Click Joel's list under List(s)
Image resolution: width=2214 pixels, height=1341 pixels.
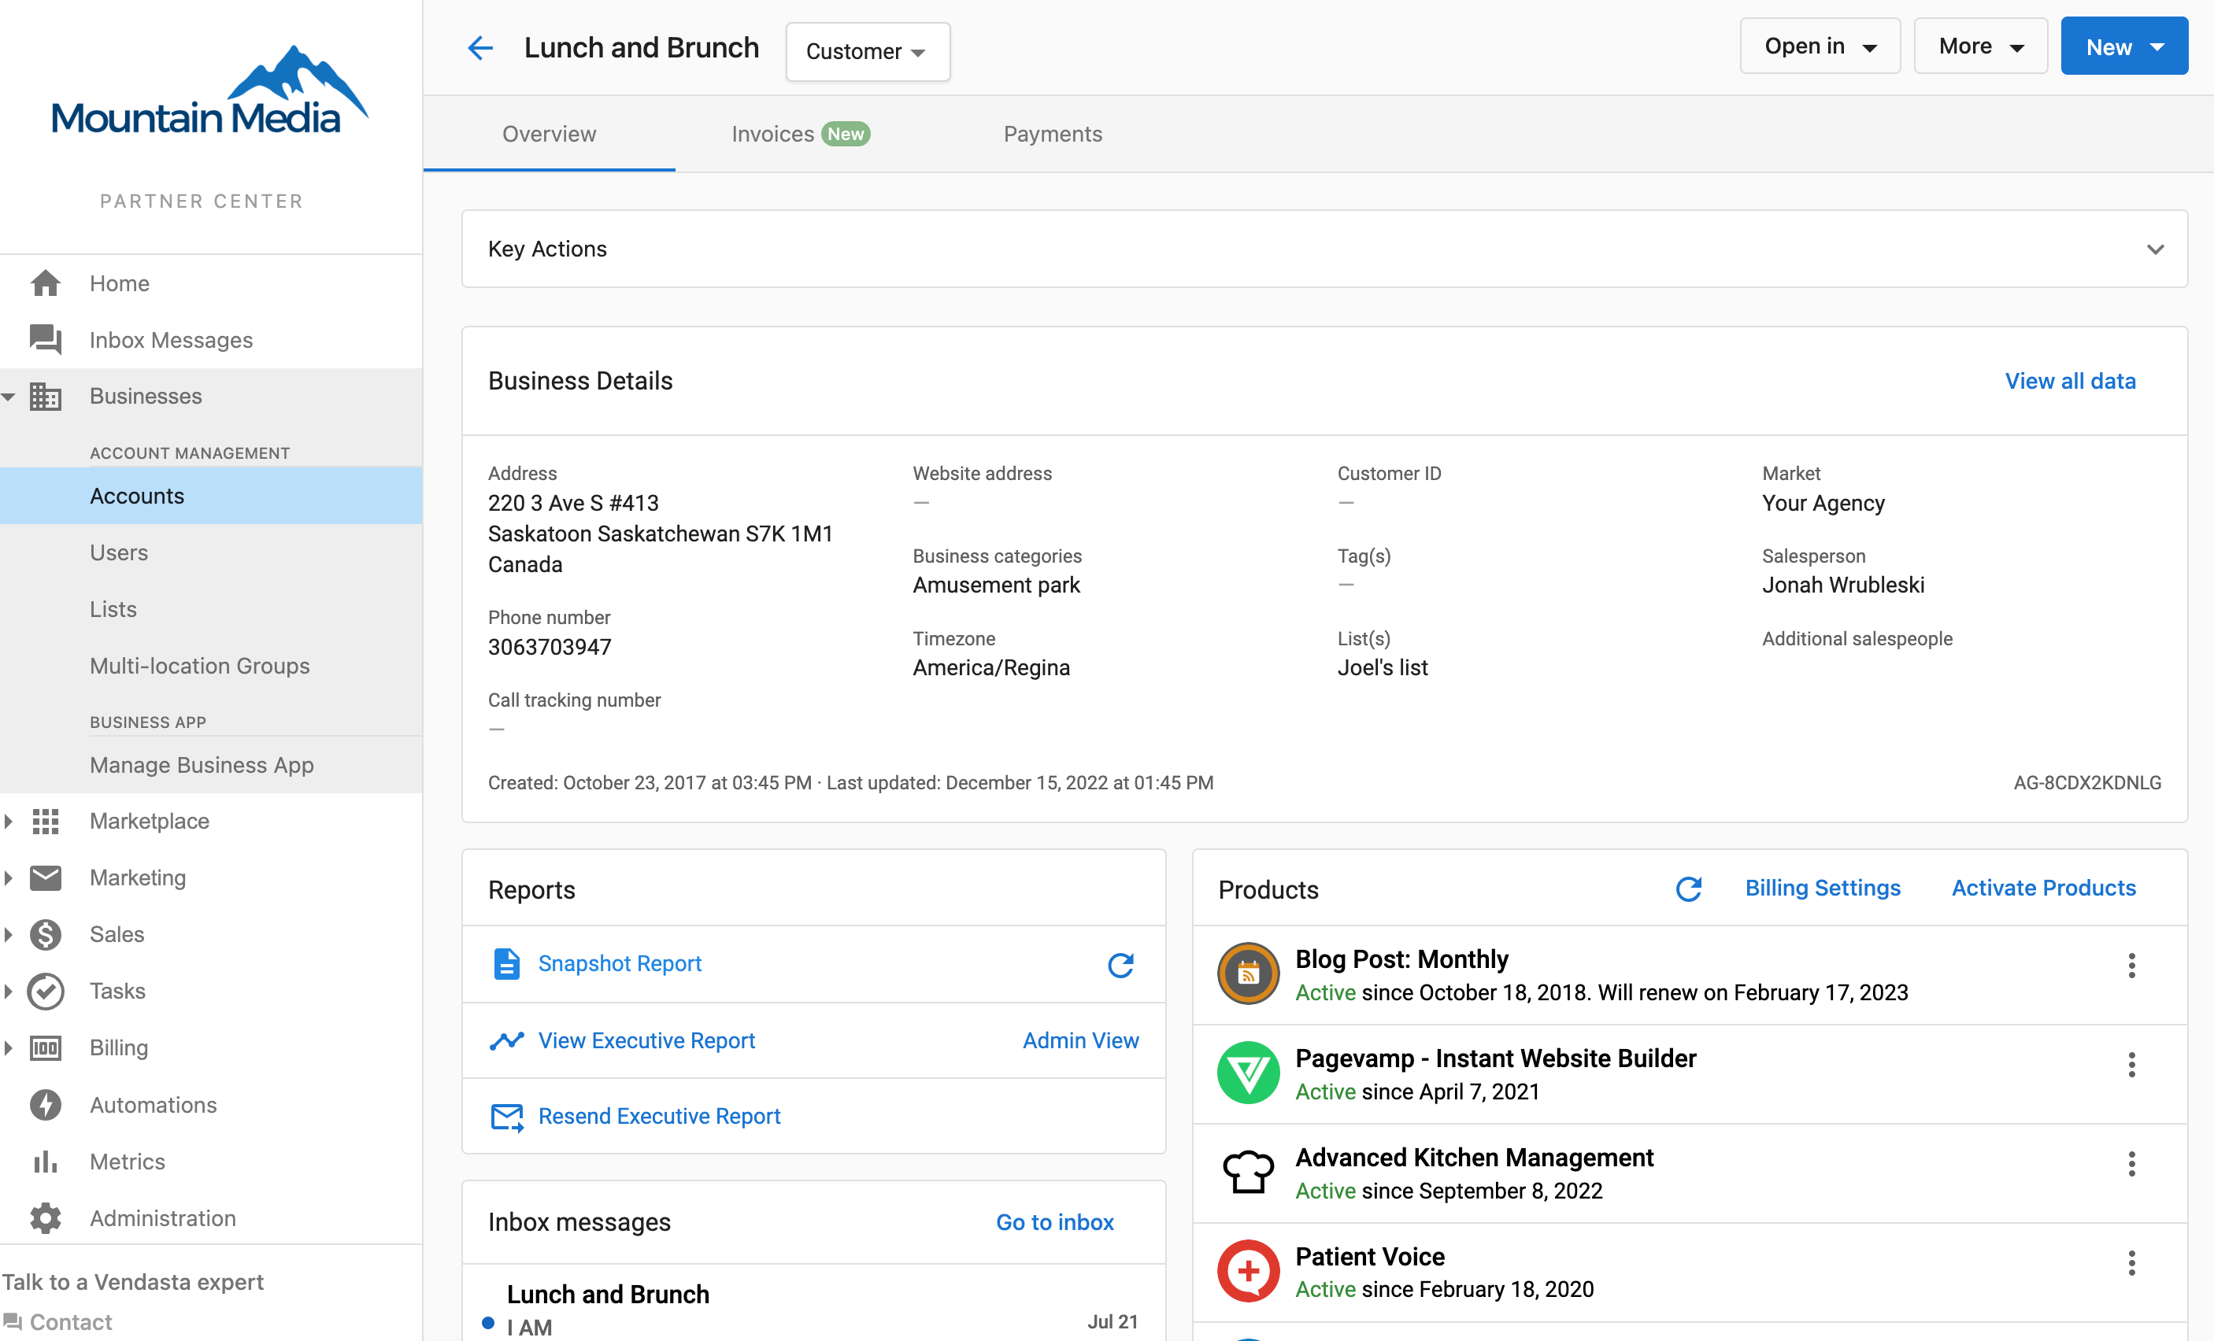click(1382, 667)
